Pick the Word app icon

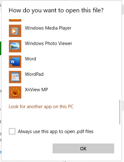15,62
